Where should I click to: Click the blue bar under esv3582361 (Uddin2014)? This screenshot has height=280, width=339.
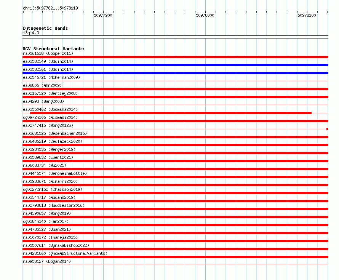pyautogui.click(x=175, y=73)
